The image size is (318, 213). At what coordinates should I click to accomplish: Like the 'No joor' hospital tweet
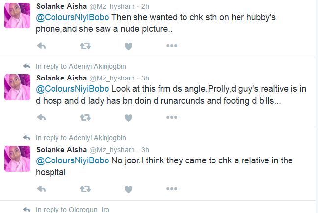(128, 189)
